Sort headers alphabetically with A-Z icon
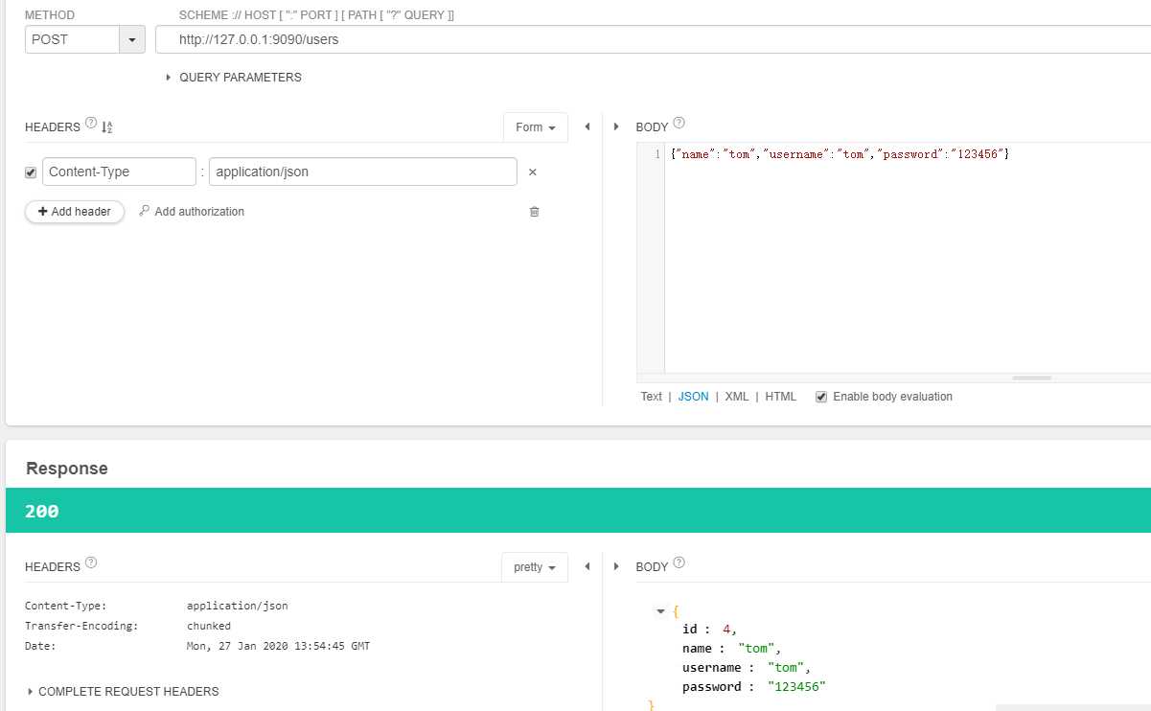The width and height of the screenshot is (1151, 711). tap(107, 127)
